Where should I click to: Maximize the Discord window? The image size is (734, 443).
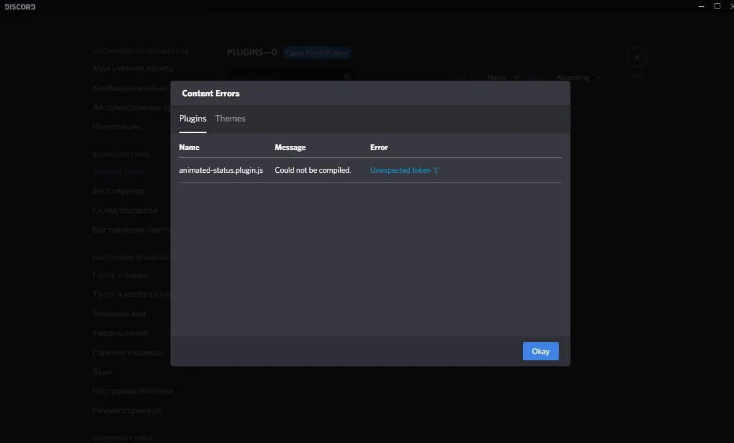717,6
